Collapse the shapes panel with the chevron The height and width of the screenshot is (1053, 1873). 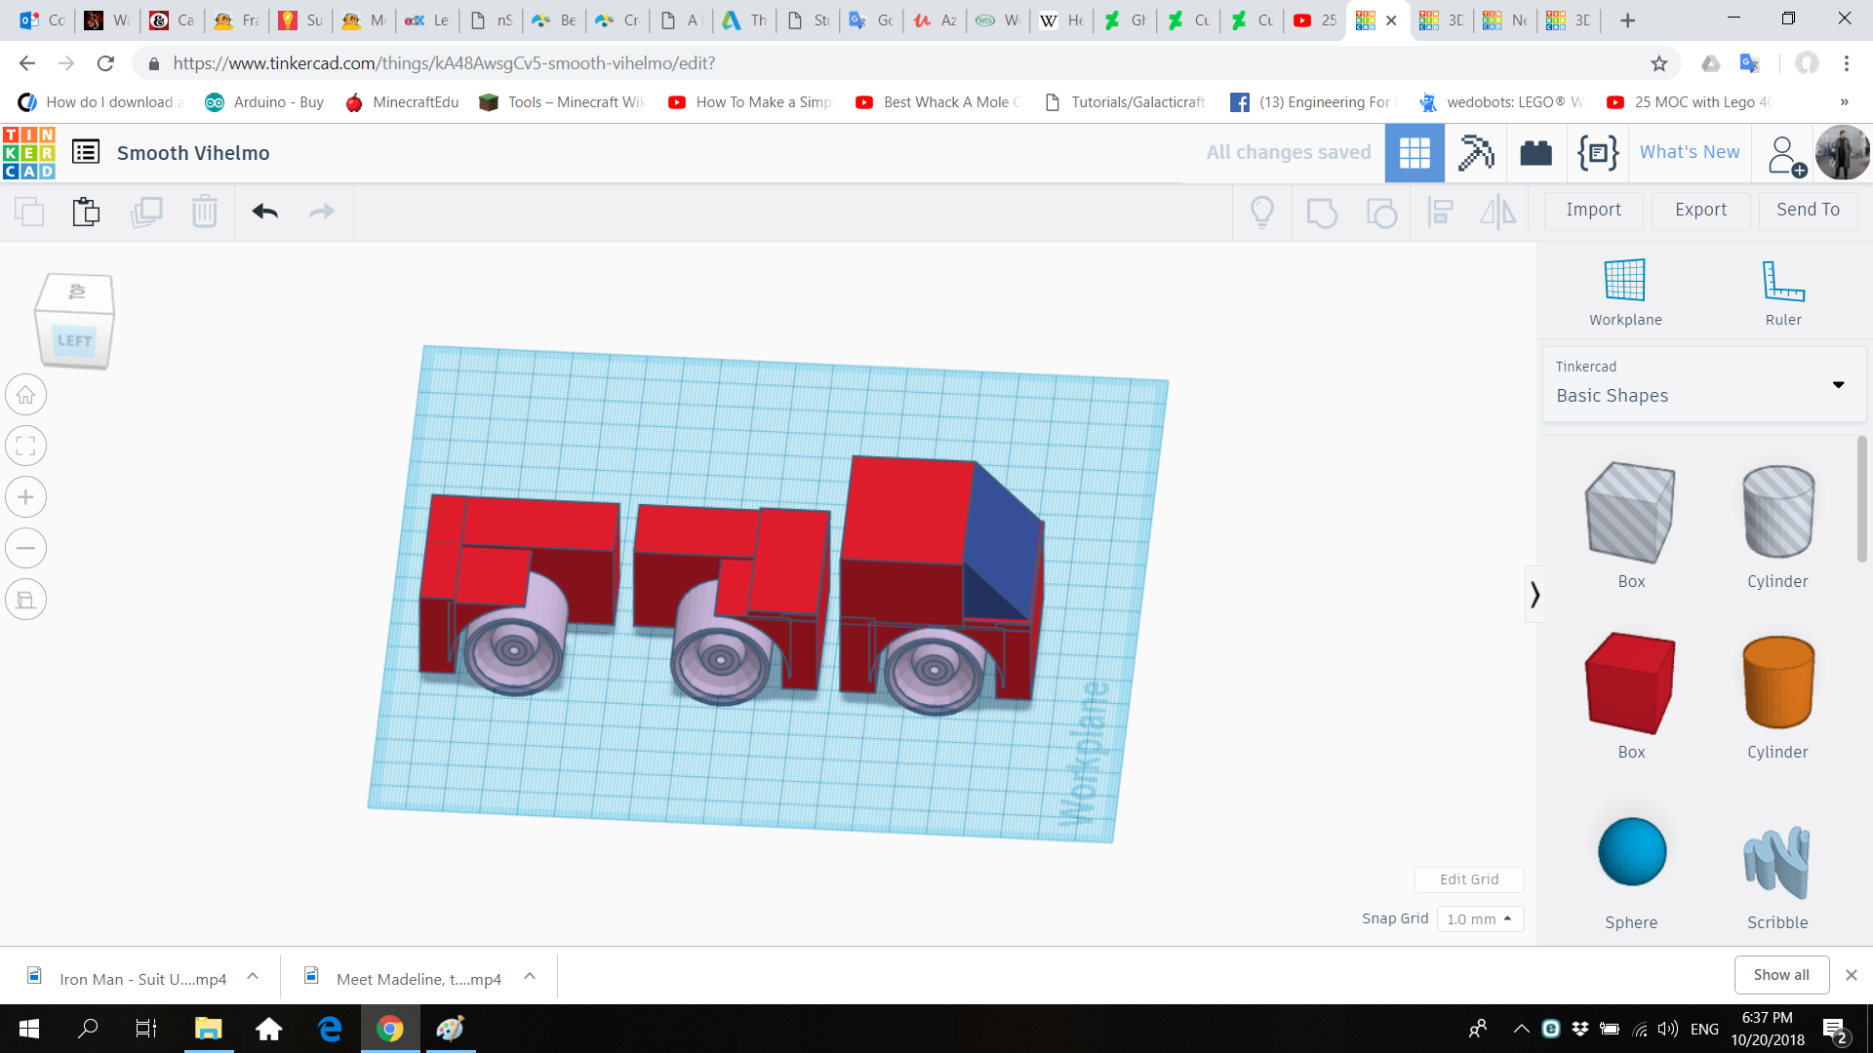[x=1534, y=593]
